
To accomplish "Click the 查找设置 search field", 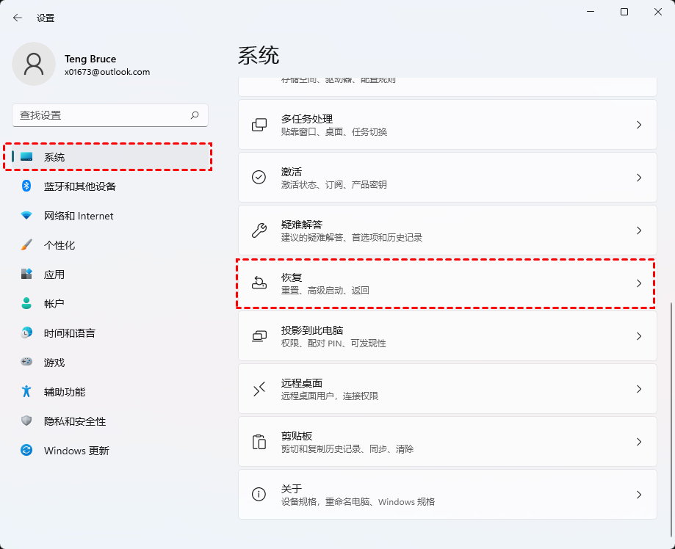I will (x=110, y=115).
